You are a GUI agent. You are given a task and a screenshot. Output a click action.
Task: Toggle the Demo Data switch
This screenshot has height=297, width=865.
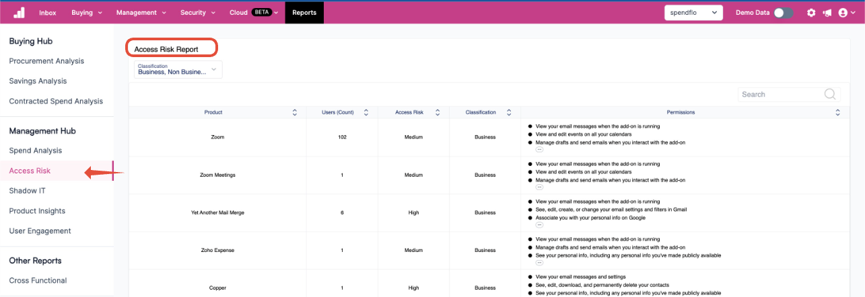click(783, 13)
